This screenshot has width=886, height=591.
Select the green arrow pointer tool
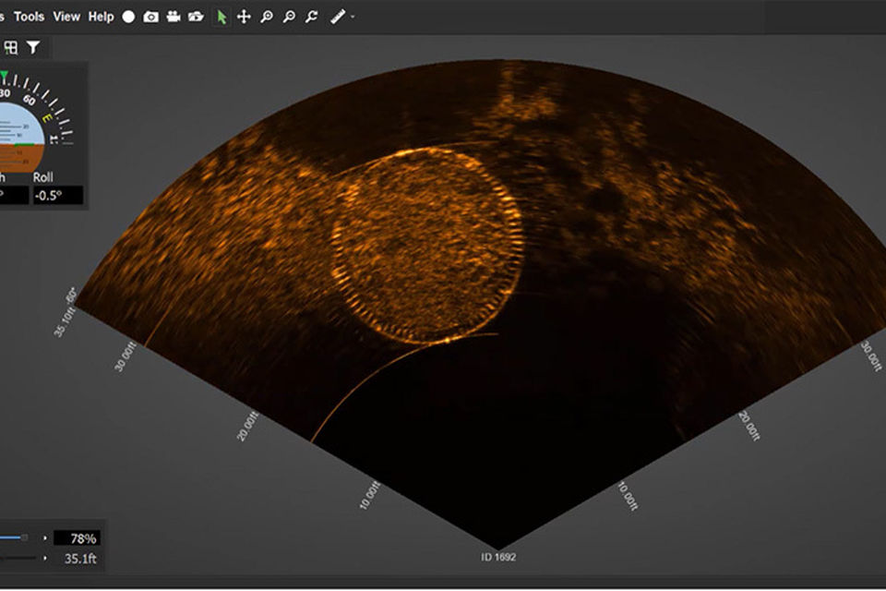point(221,17)
